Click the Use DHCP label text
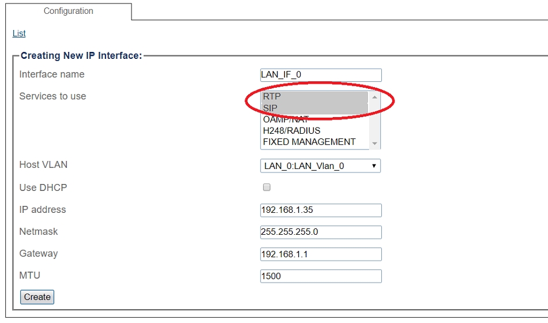548x323 pixels. click(43, 187)
